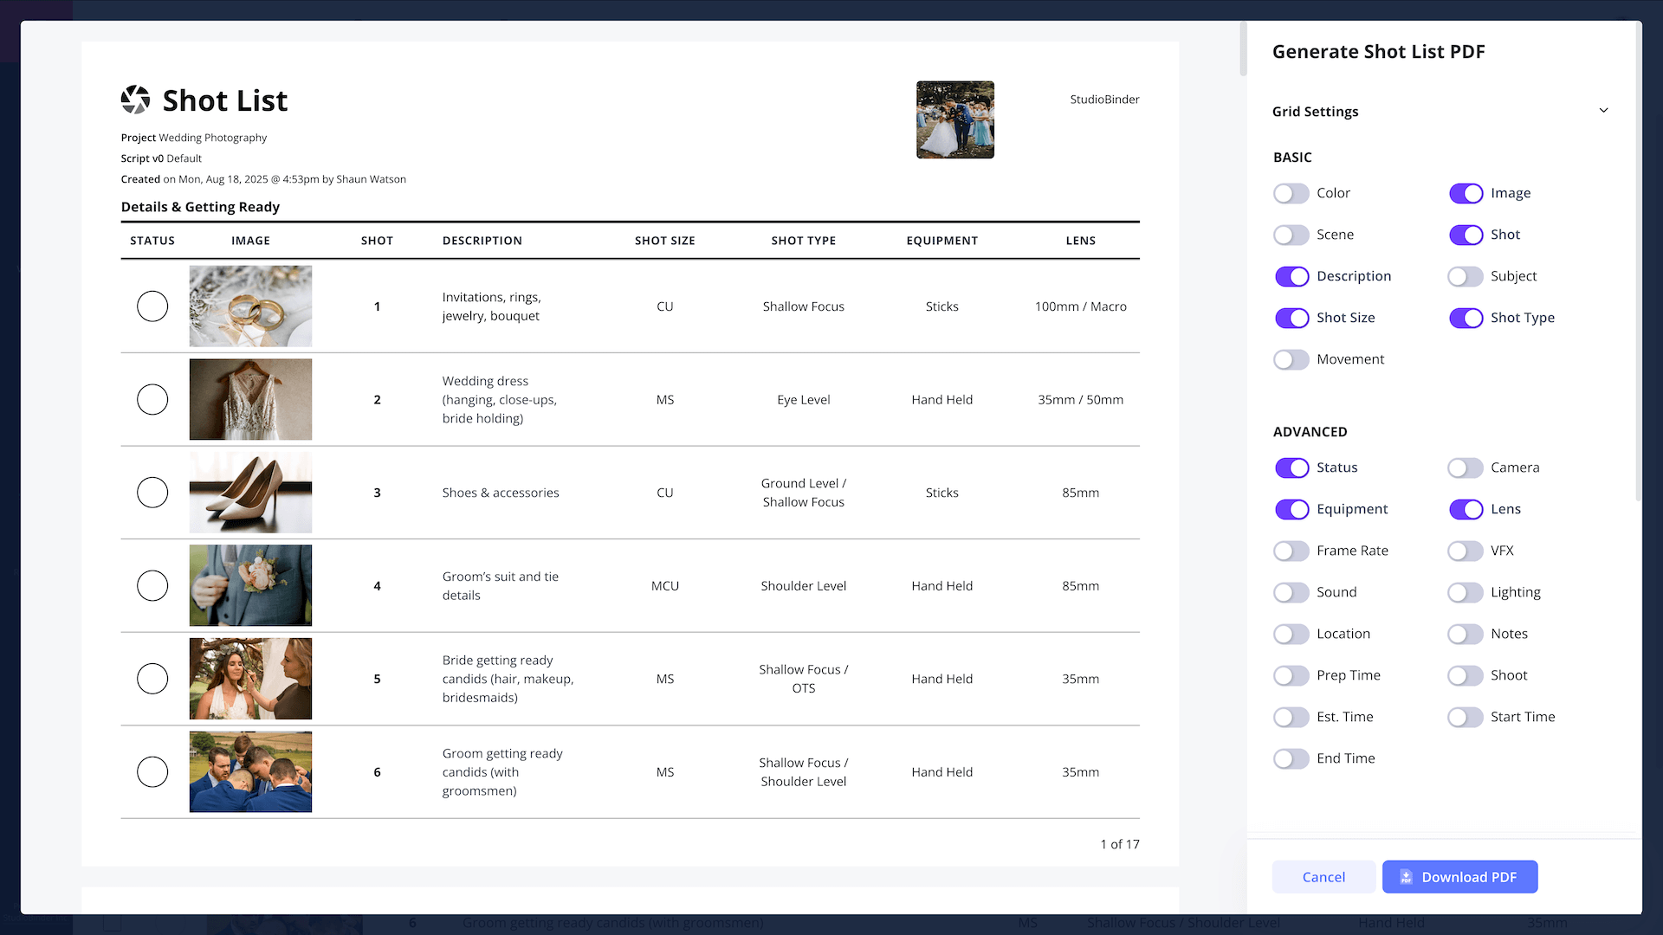Image resolution: width=1663 pixels, height=935 pixels.
Task: Click the preview pane vertical scrollbar
Action: pos(1243,50)
